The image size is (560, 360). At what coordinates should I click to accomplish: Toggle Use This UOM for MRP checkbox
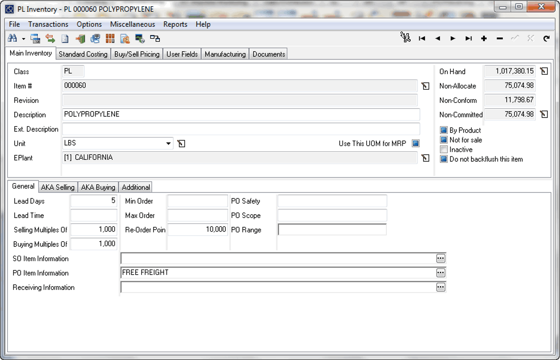[415, 144]
